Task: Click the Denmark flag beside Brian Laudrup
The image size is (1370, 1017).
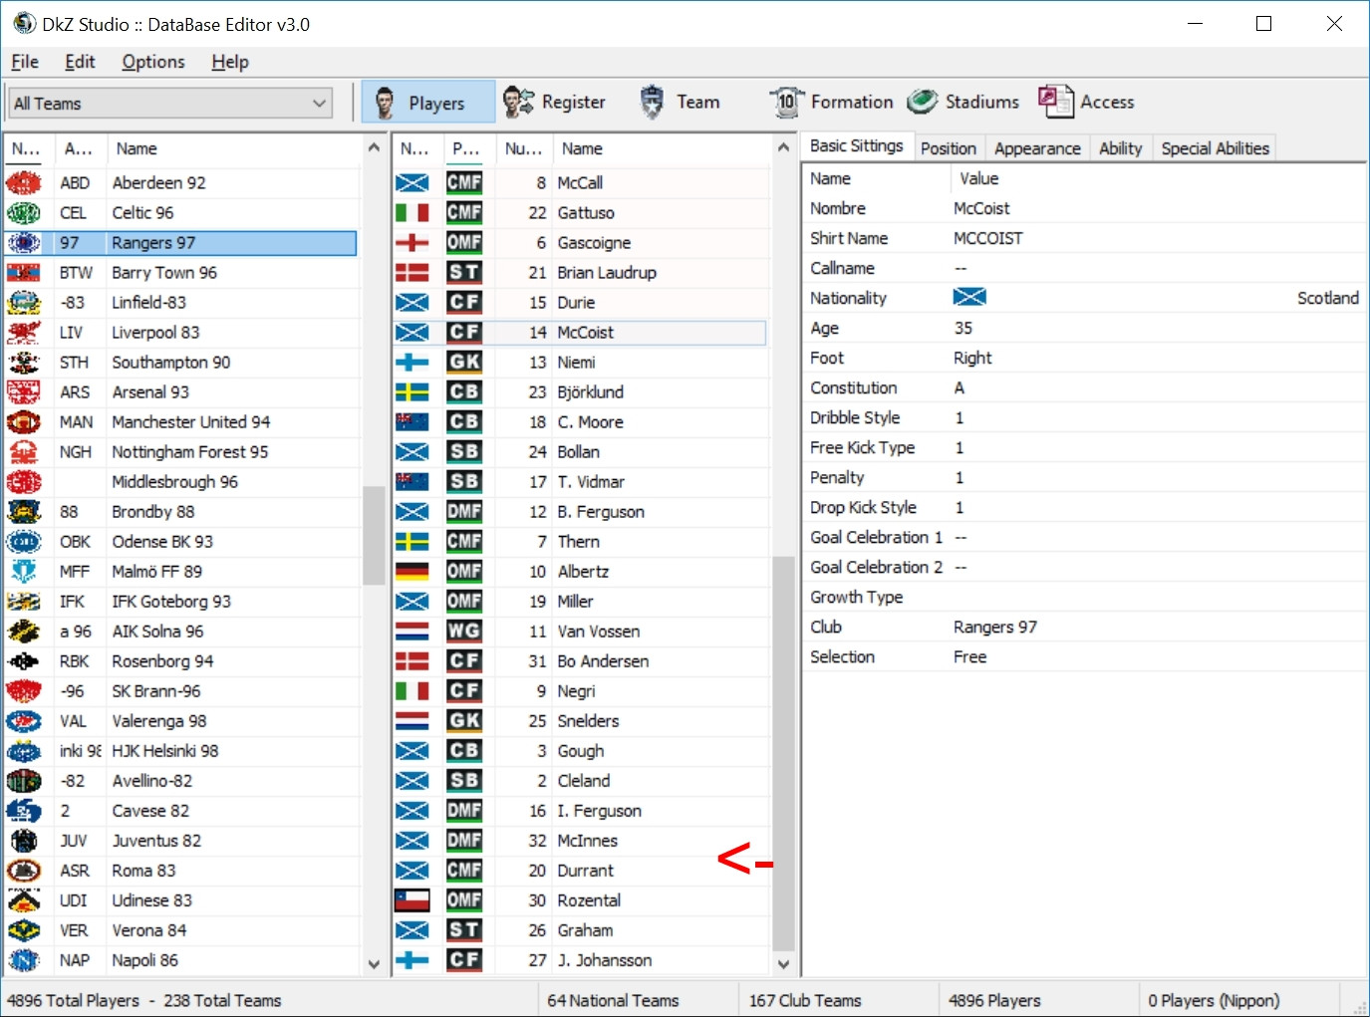Action: tap(411, 272)
